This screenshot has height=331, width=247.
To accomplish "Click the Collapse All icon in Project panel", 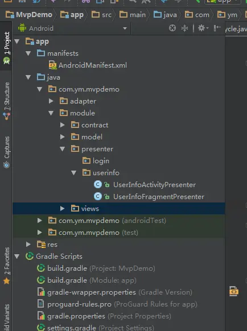I will (184, 28).
